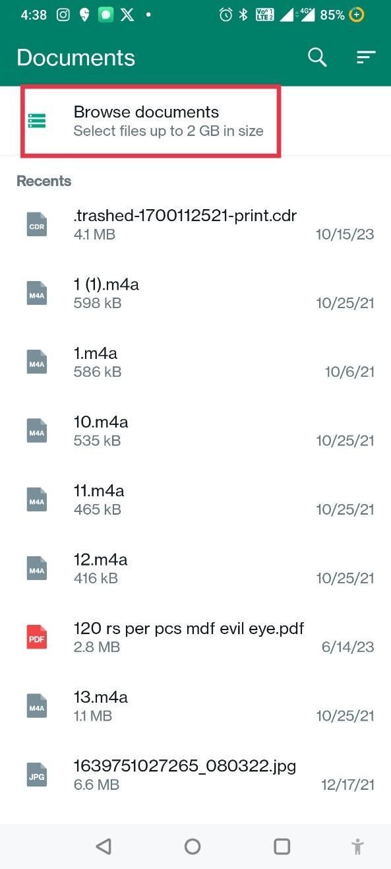Tap the JPG icon for the 1639751027265 image
The height and width of the screenshot is (869, 391).
tap(36, 775)
